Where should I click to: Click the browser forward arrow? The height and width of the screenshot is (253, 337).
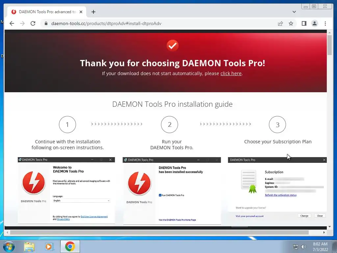coord(22,23)
